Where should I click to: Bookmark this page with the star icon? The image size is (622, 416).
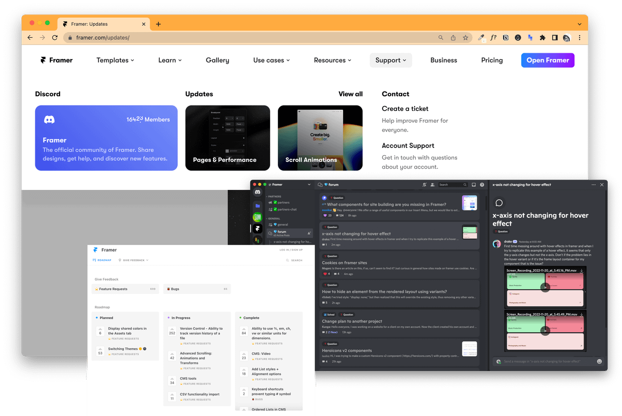465,38
